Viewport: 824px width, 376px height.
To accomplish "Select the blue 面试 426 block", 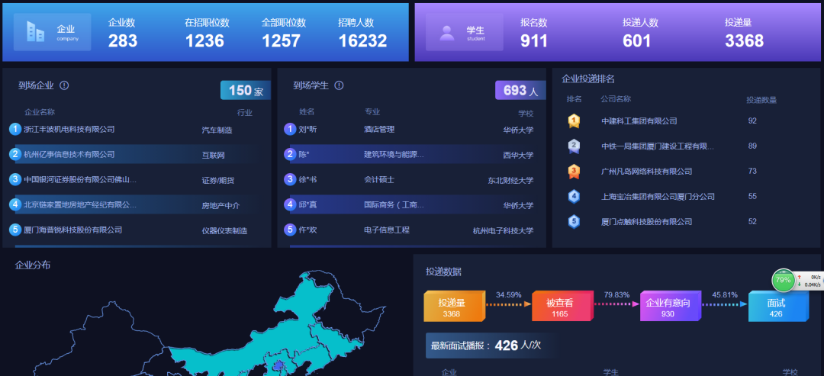I will (775, 307).
